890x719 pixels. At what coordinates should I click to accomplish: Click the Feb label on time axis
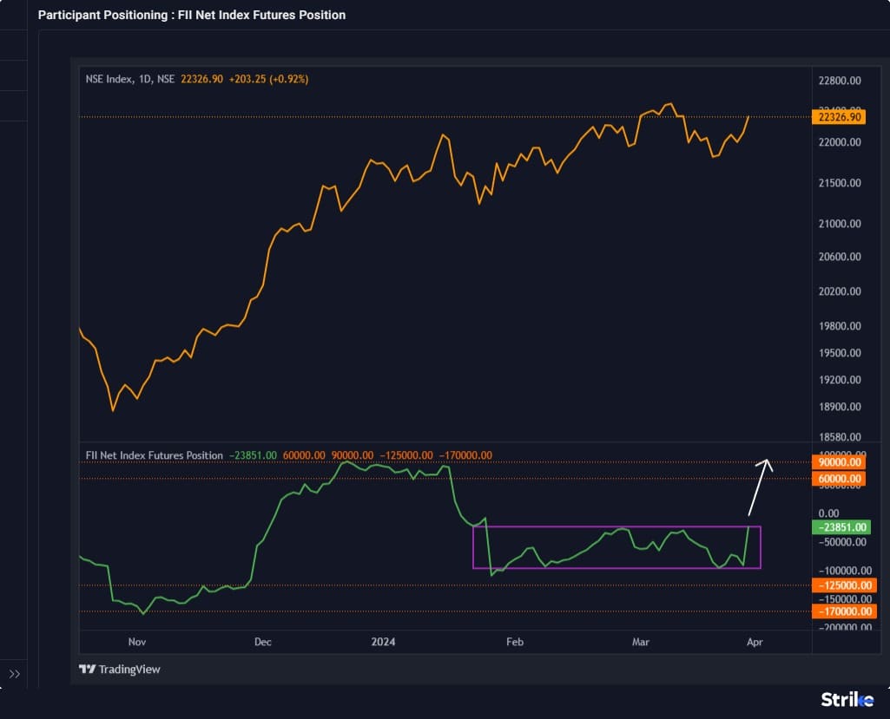click(515, 642)
